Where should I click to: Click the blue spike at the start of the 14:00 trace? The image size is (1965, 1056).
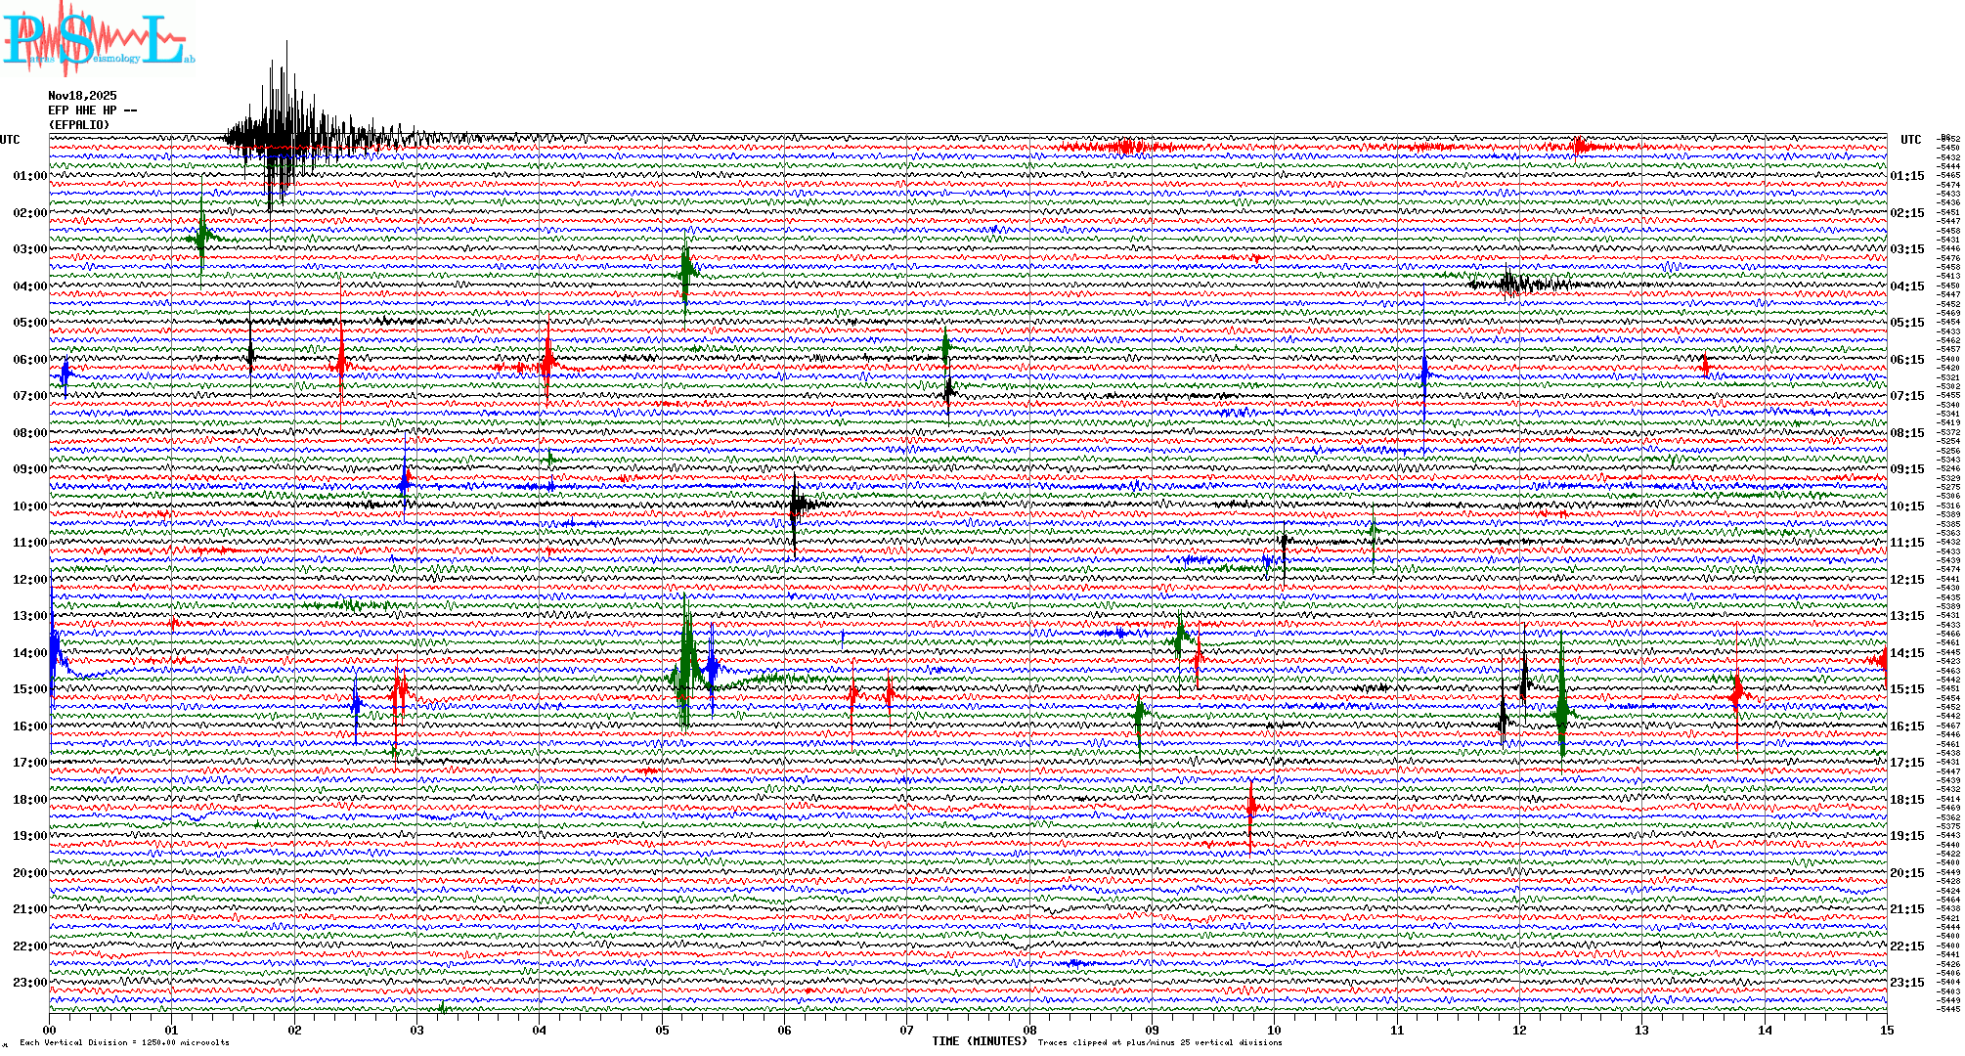point(55,648)
